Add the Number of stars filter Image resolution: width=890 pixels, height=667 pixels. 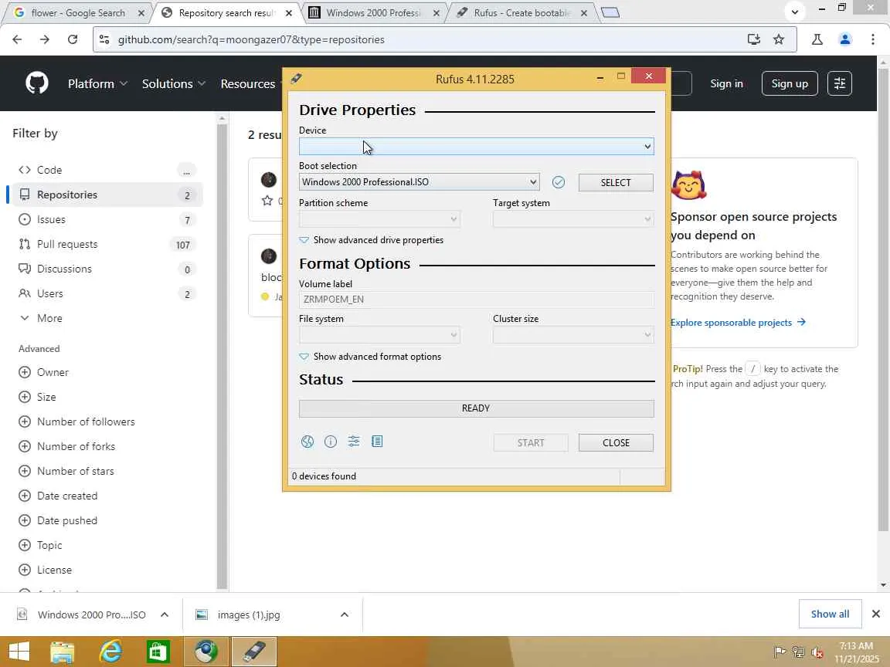66,472
